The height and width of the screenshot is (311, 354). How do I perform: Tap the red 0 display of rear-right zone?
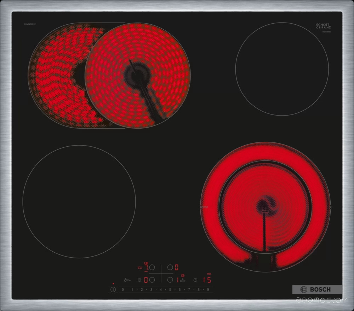click(x=177, y=267)
